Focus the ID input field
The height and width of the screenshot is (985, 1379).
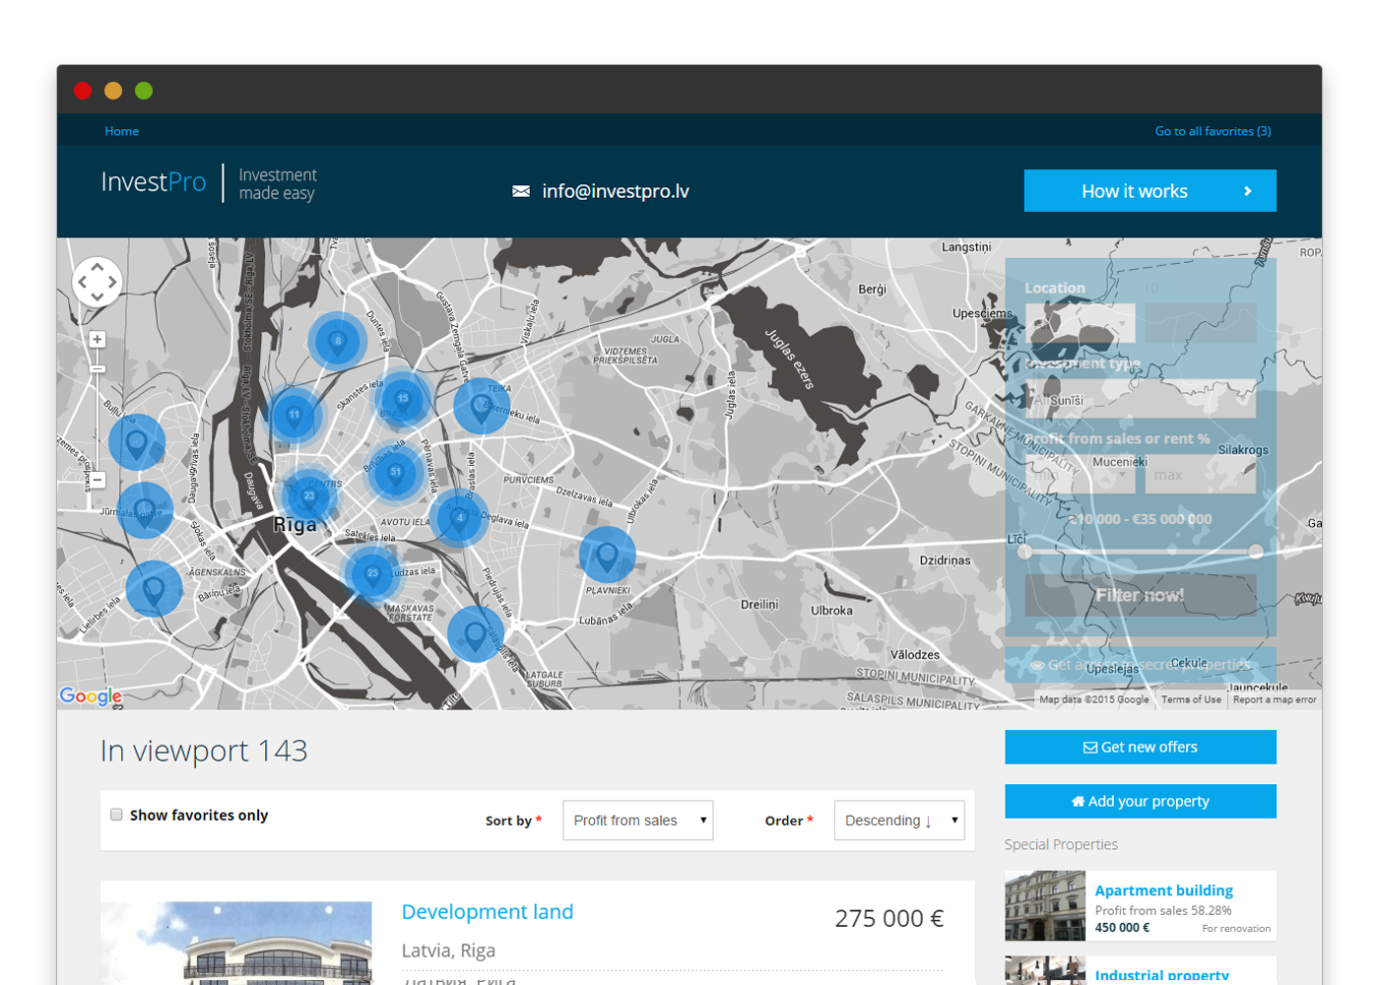click(1201, 323)
